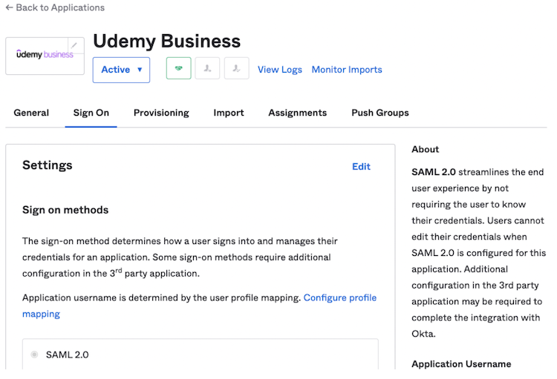Screen dimensions: 557x379
Task: Click the first greyed-out user provisioning icon
Action: coord(207,69)
